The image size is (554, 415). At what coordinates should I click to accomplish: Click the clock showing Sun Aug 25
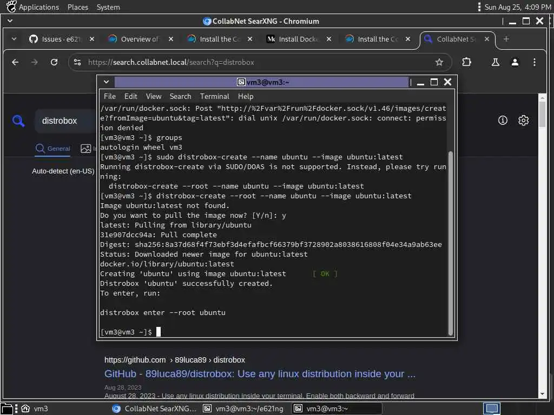(x=517, y=7)
